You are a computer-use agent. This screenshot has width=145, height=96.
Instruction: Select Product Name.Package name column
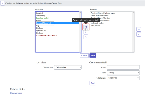click(x=111, y=13)
